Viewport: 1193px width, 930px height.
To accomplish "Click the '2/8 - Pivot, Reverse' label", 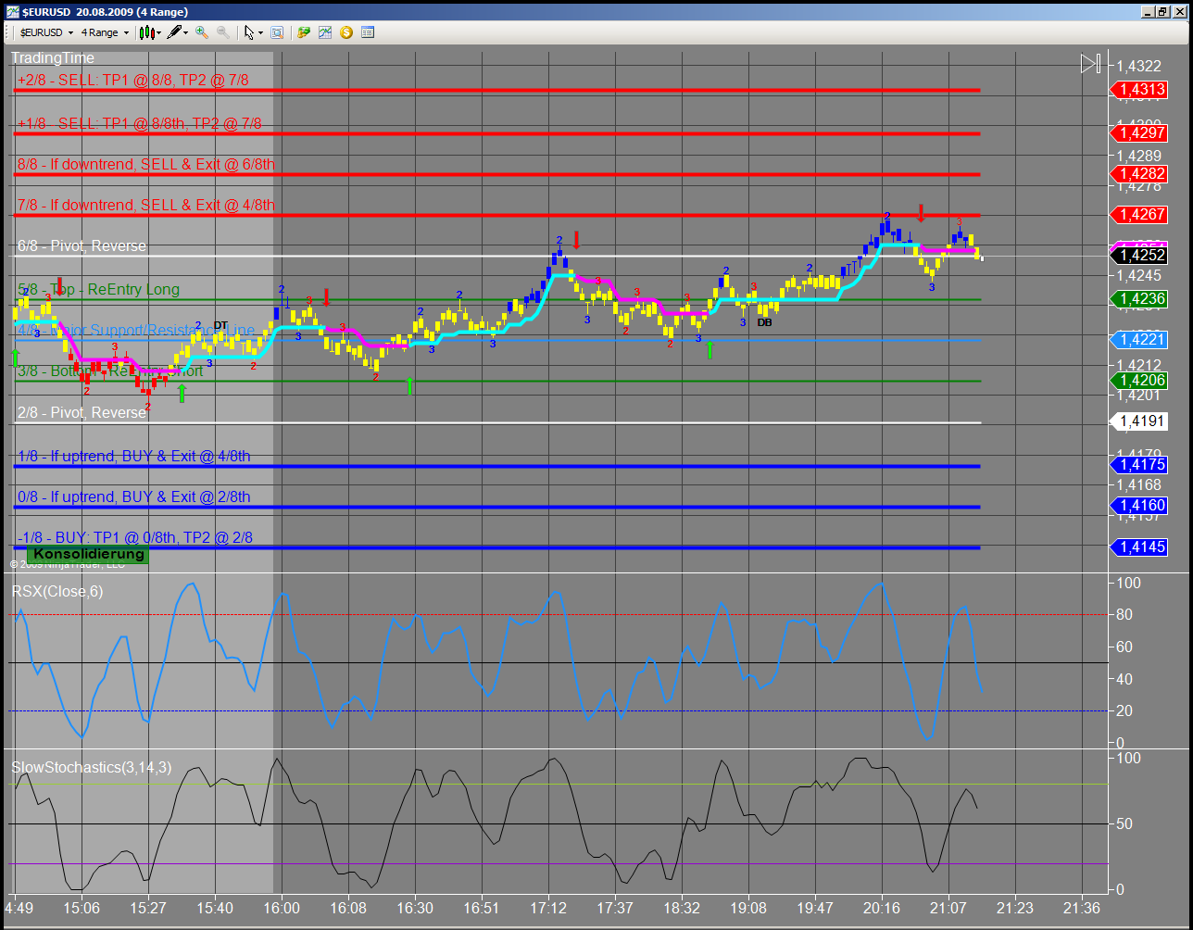I will click(x=82, y=412).
